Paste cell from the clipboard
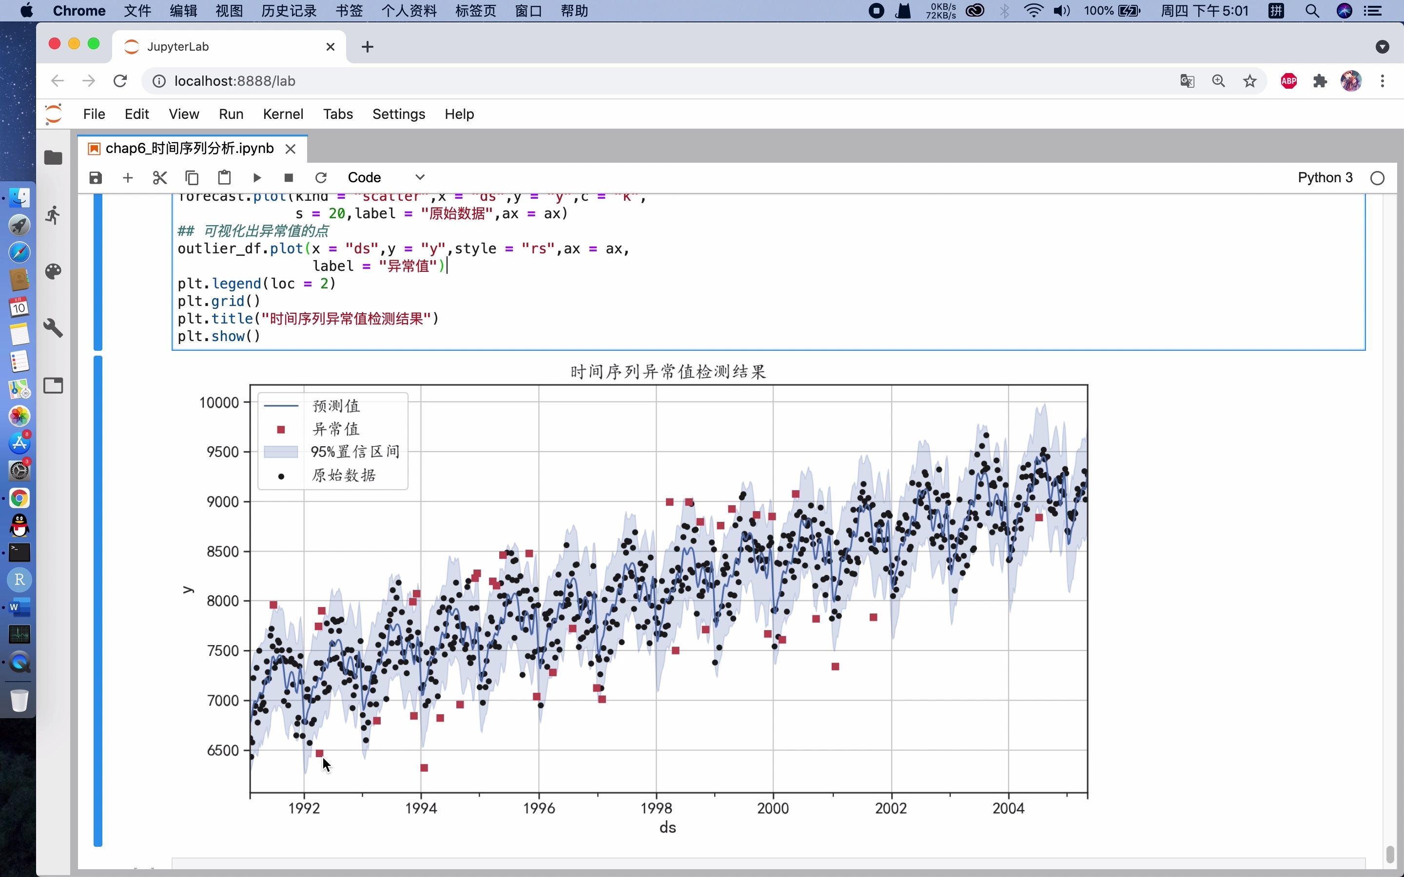1404x877 pixels. 225,177
